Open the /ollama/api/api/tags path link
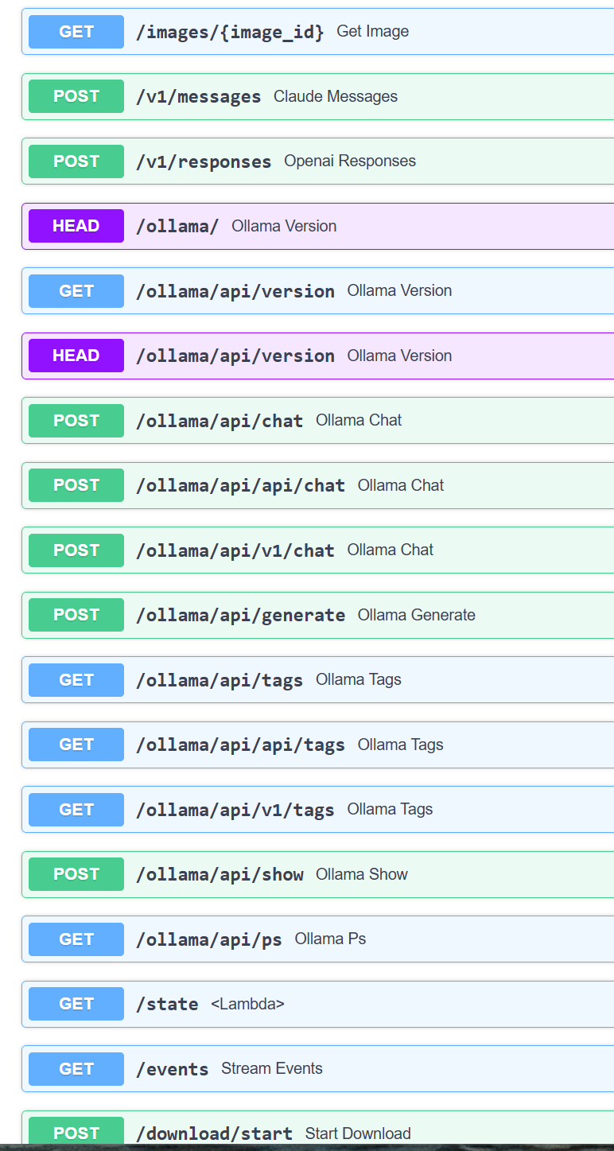The width and height of the screenshot is (614, 1151). [240, 745]
